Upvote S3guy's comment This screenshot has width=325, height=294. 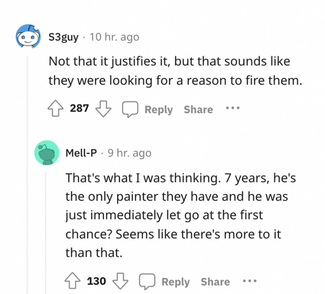56,109
